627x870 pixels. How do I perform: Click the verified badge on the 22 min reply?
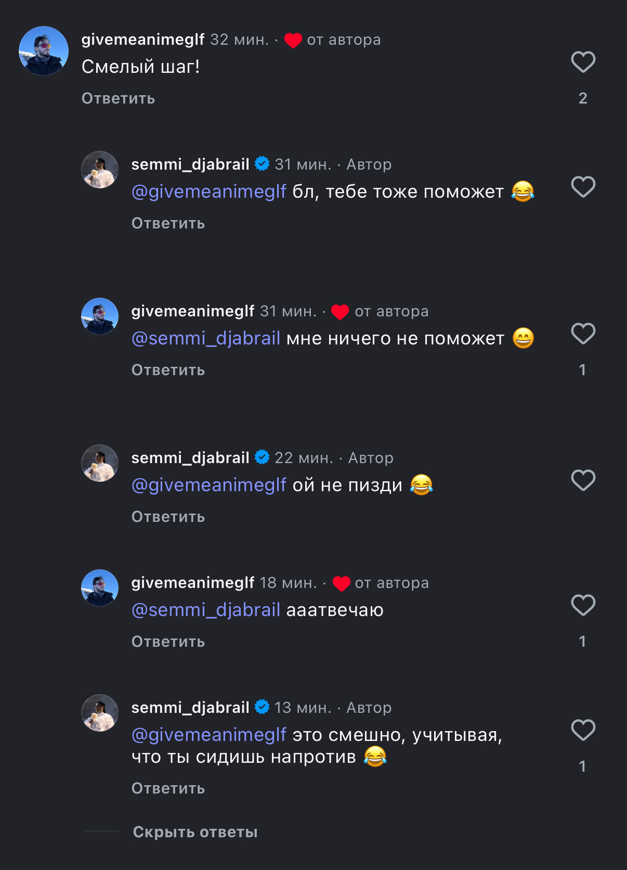pyautogui.click(x=262, y=457)
